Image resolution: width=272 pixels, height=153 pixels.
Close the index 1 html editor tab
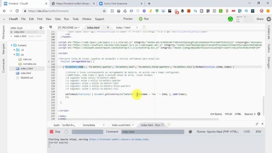[x=137, y=27]
